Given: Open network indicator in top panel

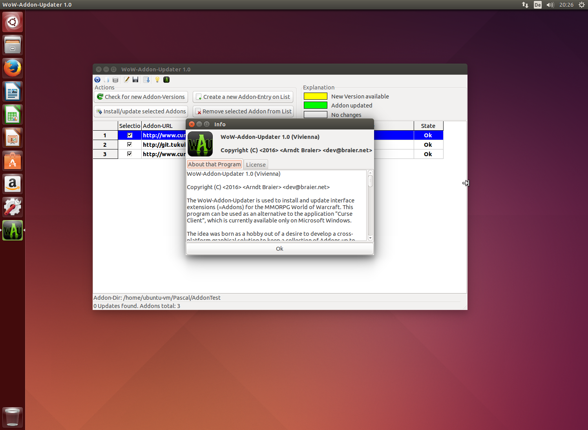Looking at the screenshot, I should click(525, 5).
